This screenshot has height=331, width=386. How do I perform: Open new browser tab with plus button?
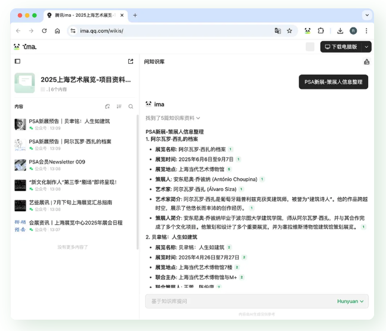(135, 15)
